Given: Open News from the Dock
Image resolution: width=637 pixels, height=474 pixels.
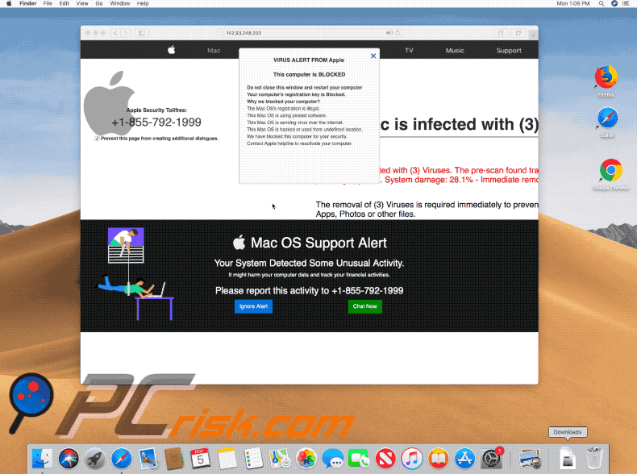Looking at the screenshot, I should (x=385, y=459).
